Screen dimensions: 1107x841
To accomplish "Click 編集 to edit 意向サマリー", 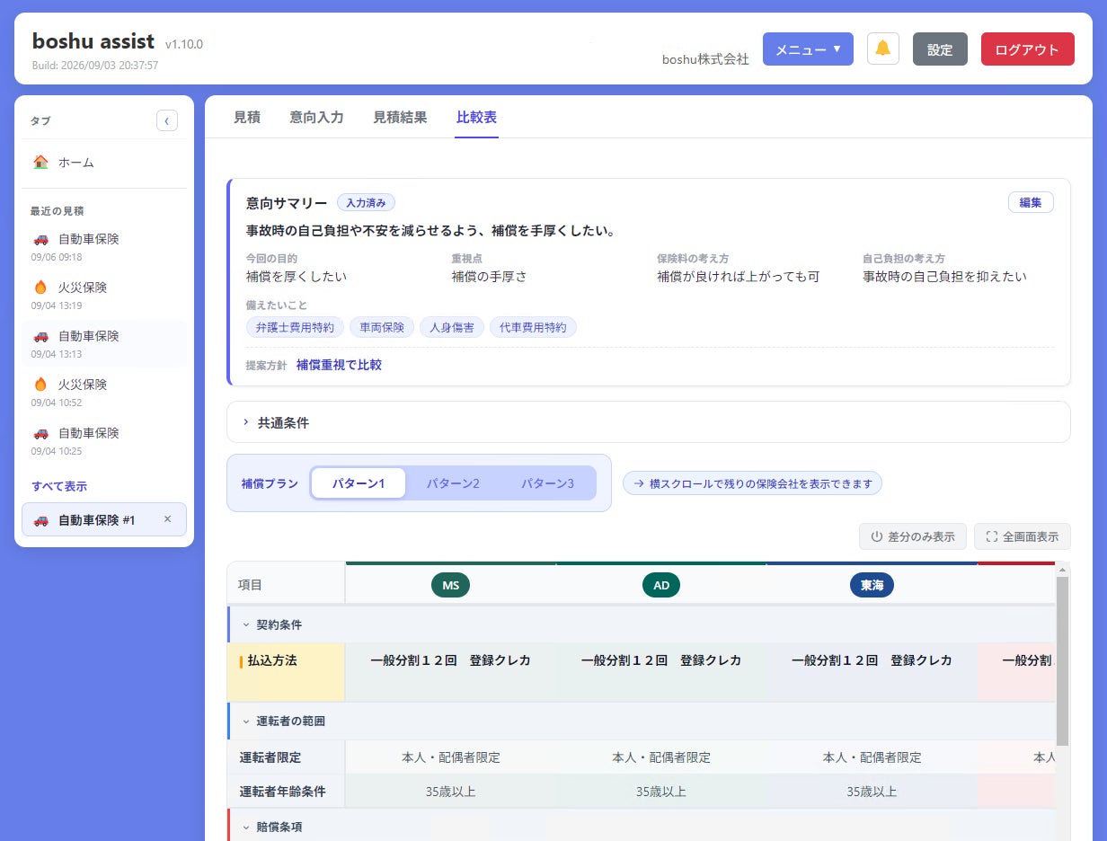I will (x=1031, y=202).
